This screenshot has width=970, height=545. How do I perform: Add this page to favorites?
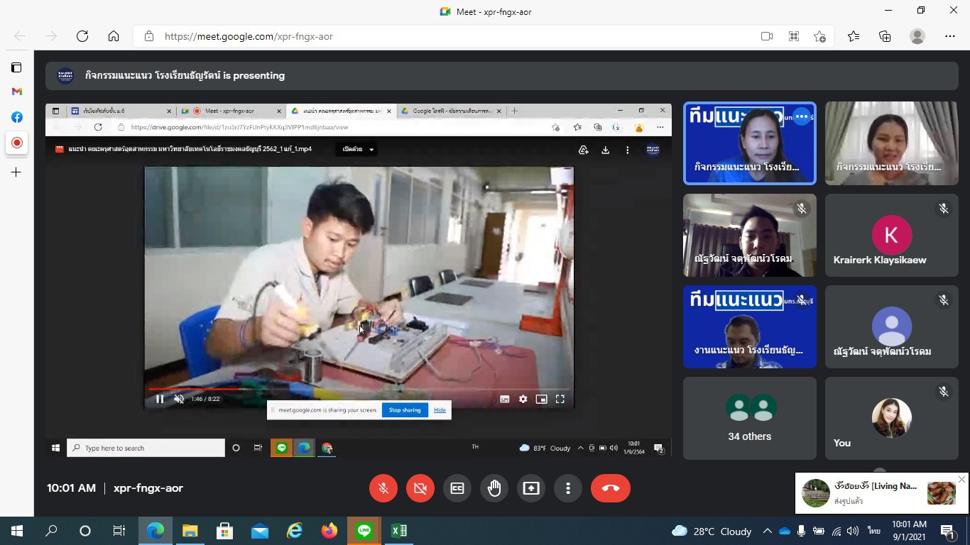coord(820,36)
